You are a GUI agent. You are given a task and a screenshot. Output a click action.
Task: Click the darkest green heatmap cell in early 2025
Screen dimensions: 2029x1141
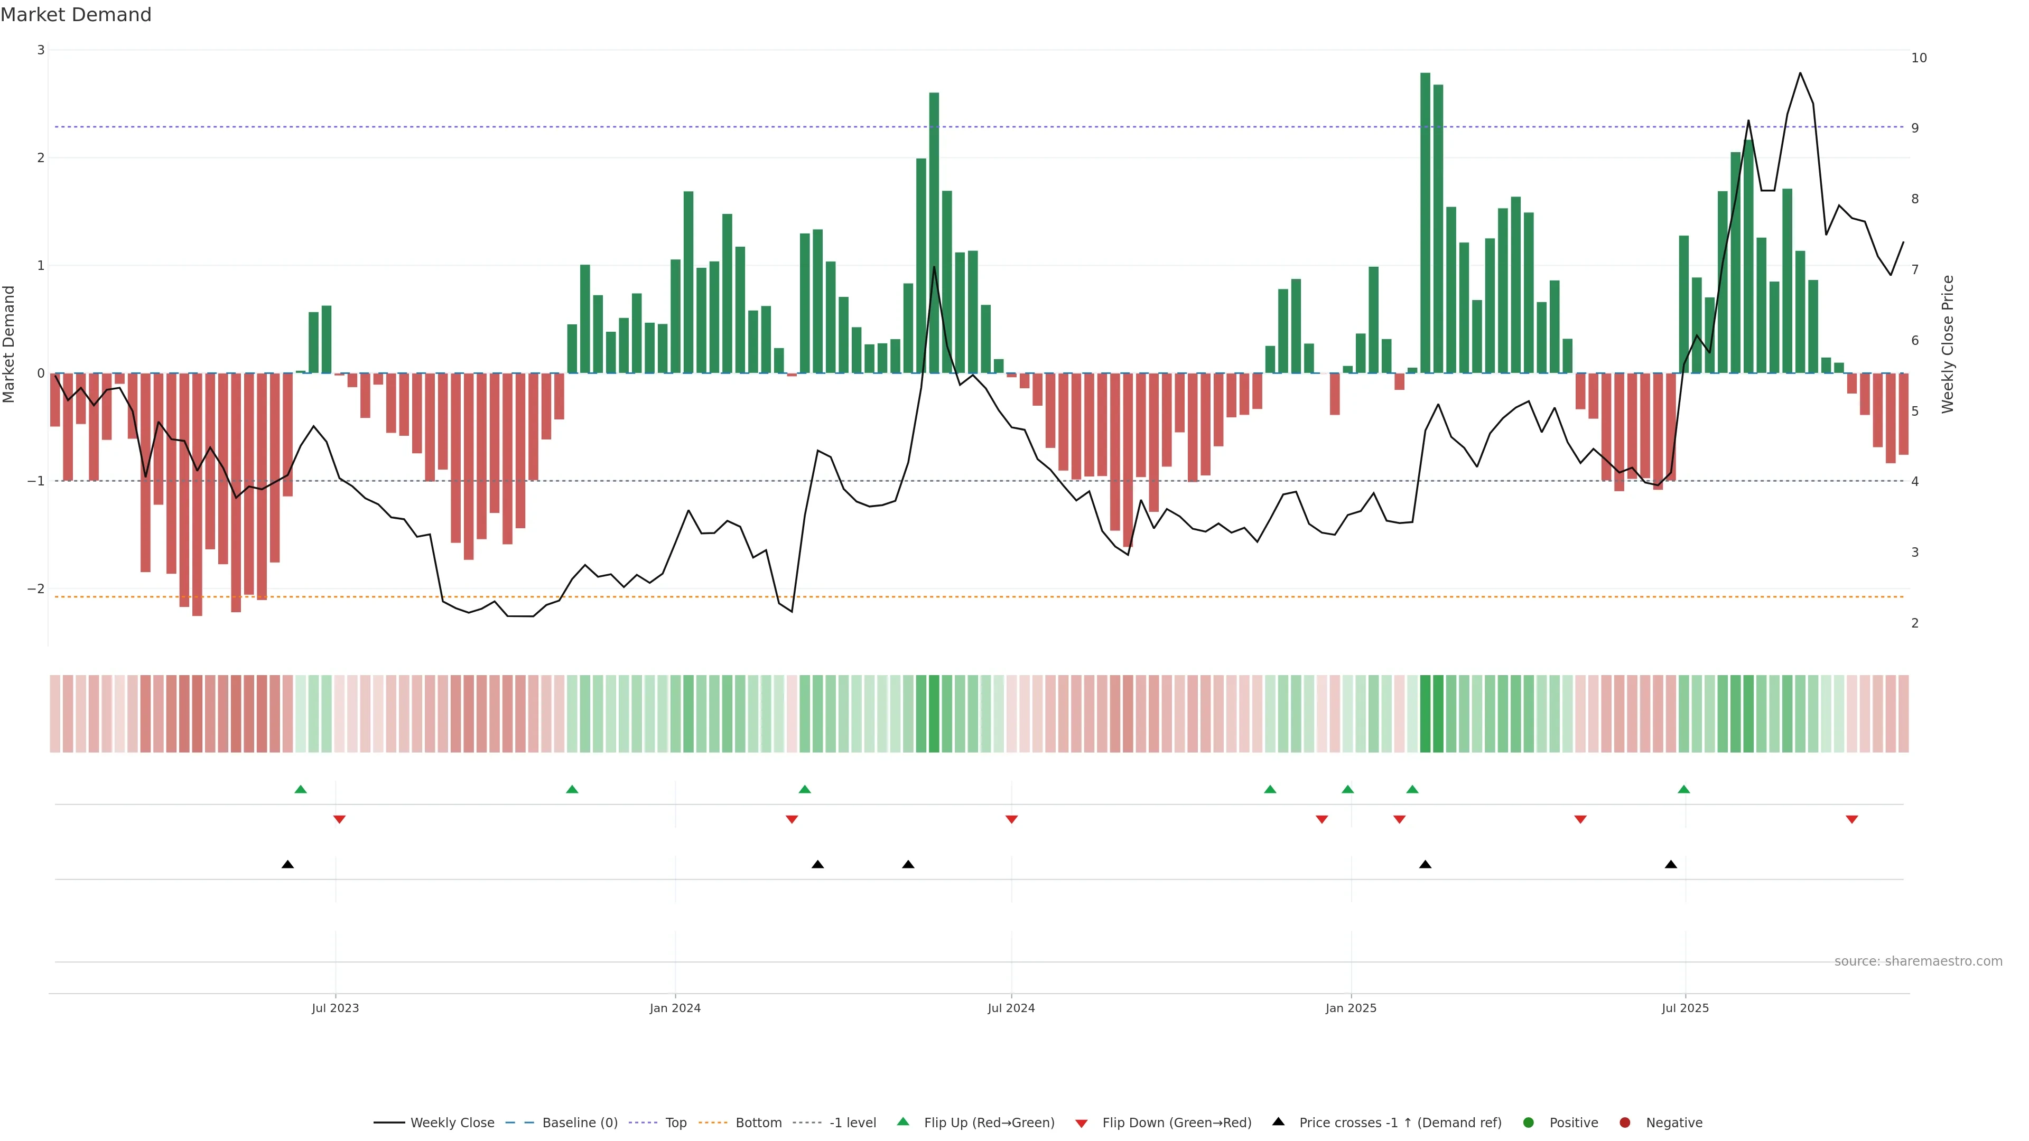click(x=1425, y=714)
